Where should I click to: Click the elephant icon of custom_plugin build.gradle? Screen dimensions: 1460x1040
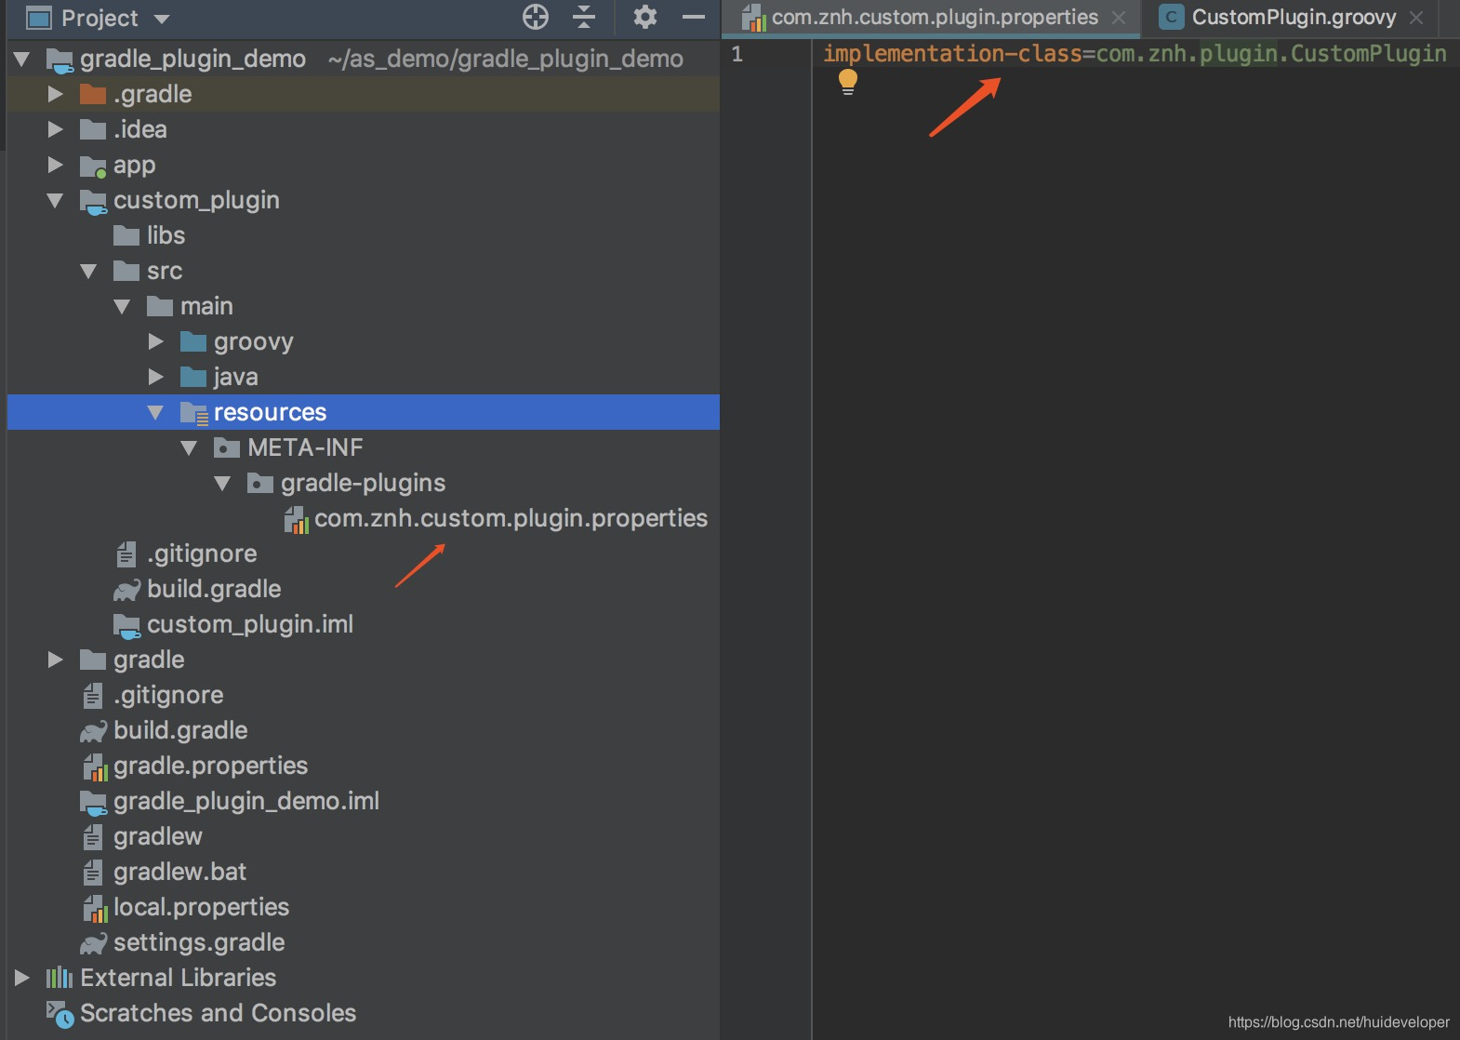[126, 590]
